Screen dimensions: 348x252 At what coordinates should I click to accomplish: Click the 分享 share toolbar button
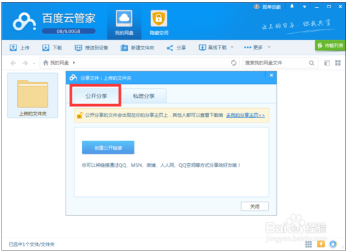point(176,48)
